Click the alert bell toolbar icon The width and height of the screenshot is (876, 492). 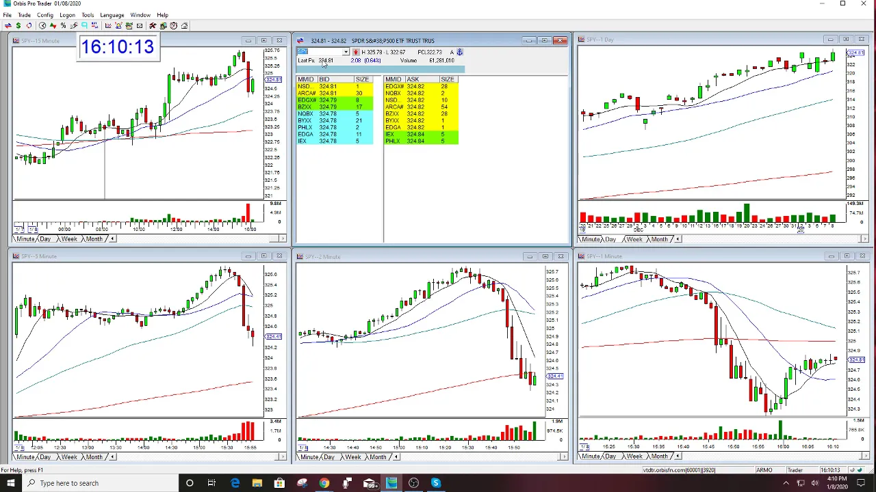(x=118, y=25)
